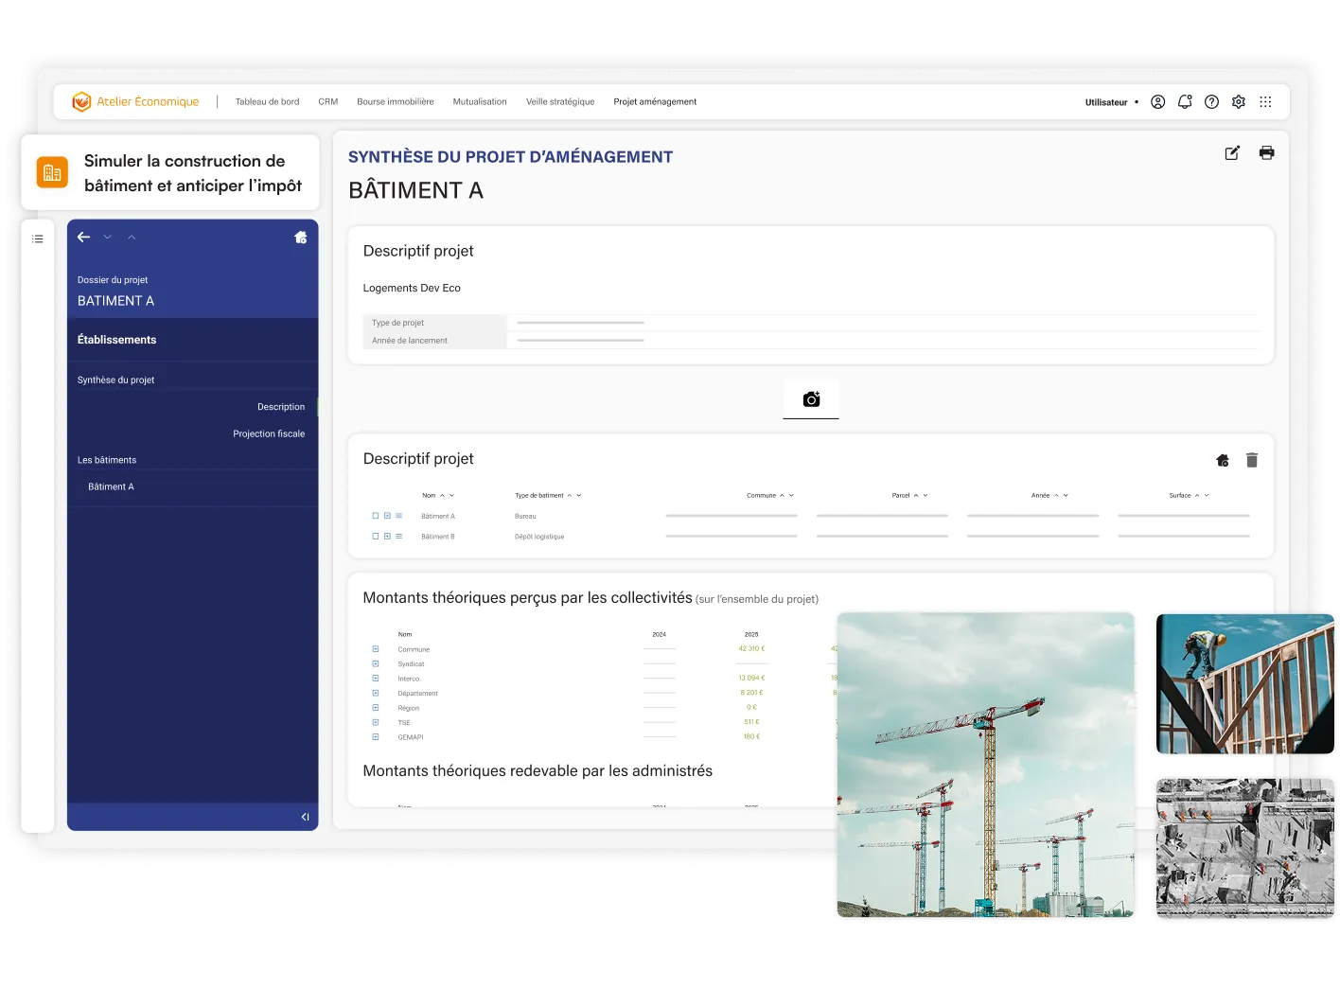Click the down chevron in sidebar header
Screen dimensions: 1340x989
(108, 238)
